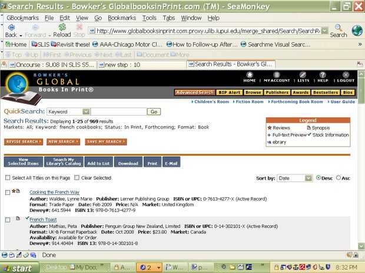Check Select All Titles on this Page
Screen dimensions: 365x273
point(8,177)
